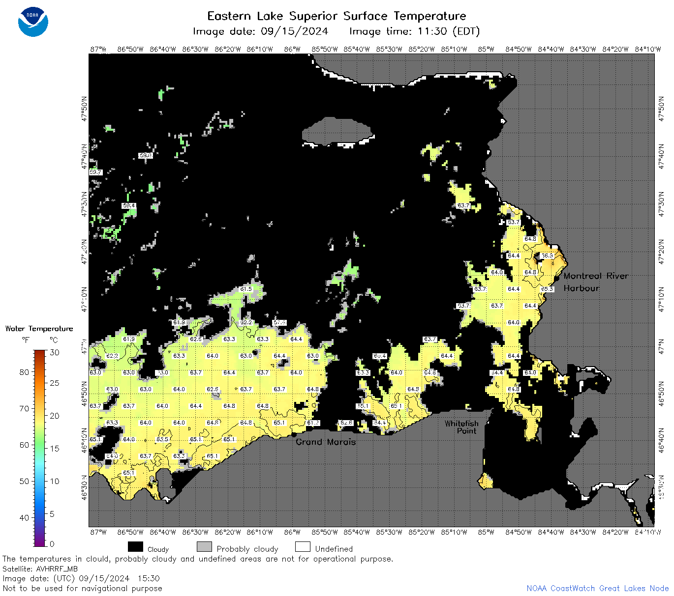The width and height of the screenshot is (674, 596).
Task: Click the 'Image date: (UTC) 09/15/2024 15:30' footer line
Action: 81,578
